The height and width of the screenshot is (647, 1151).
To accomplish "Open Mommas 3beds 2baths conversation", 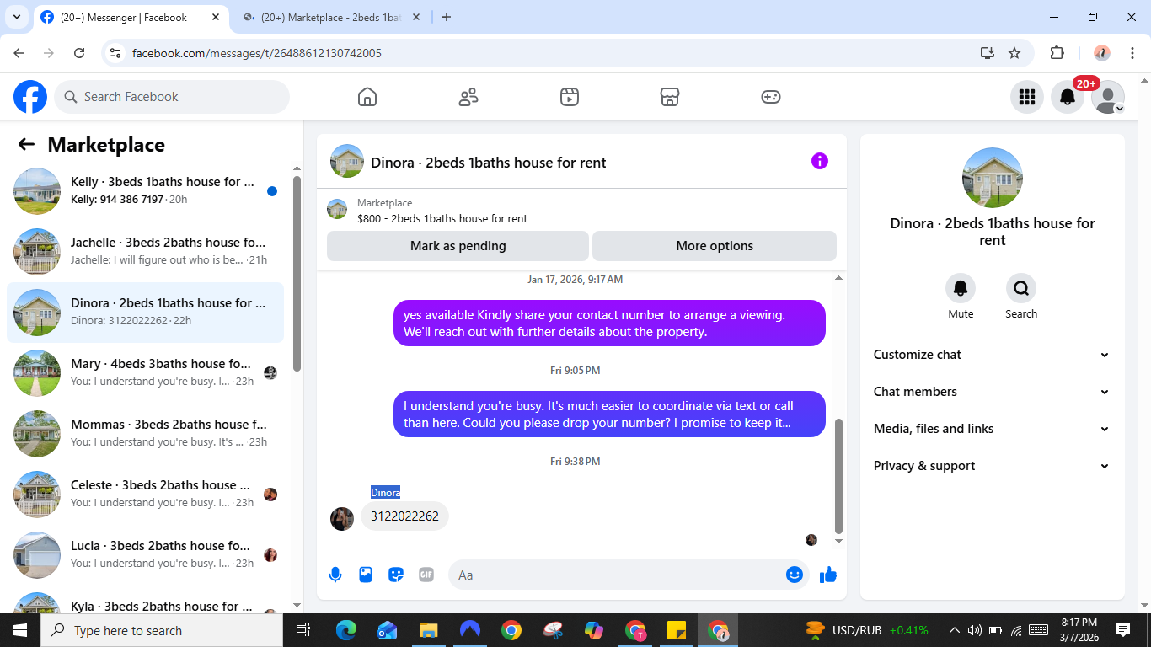I will point(145,434).
